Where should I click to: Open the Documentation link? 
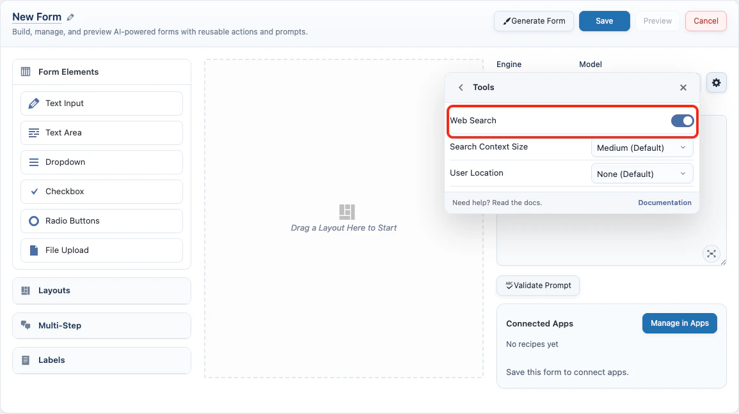pyautogui.click(x=665, y=203)
